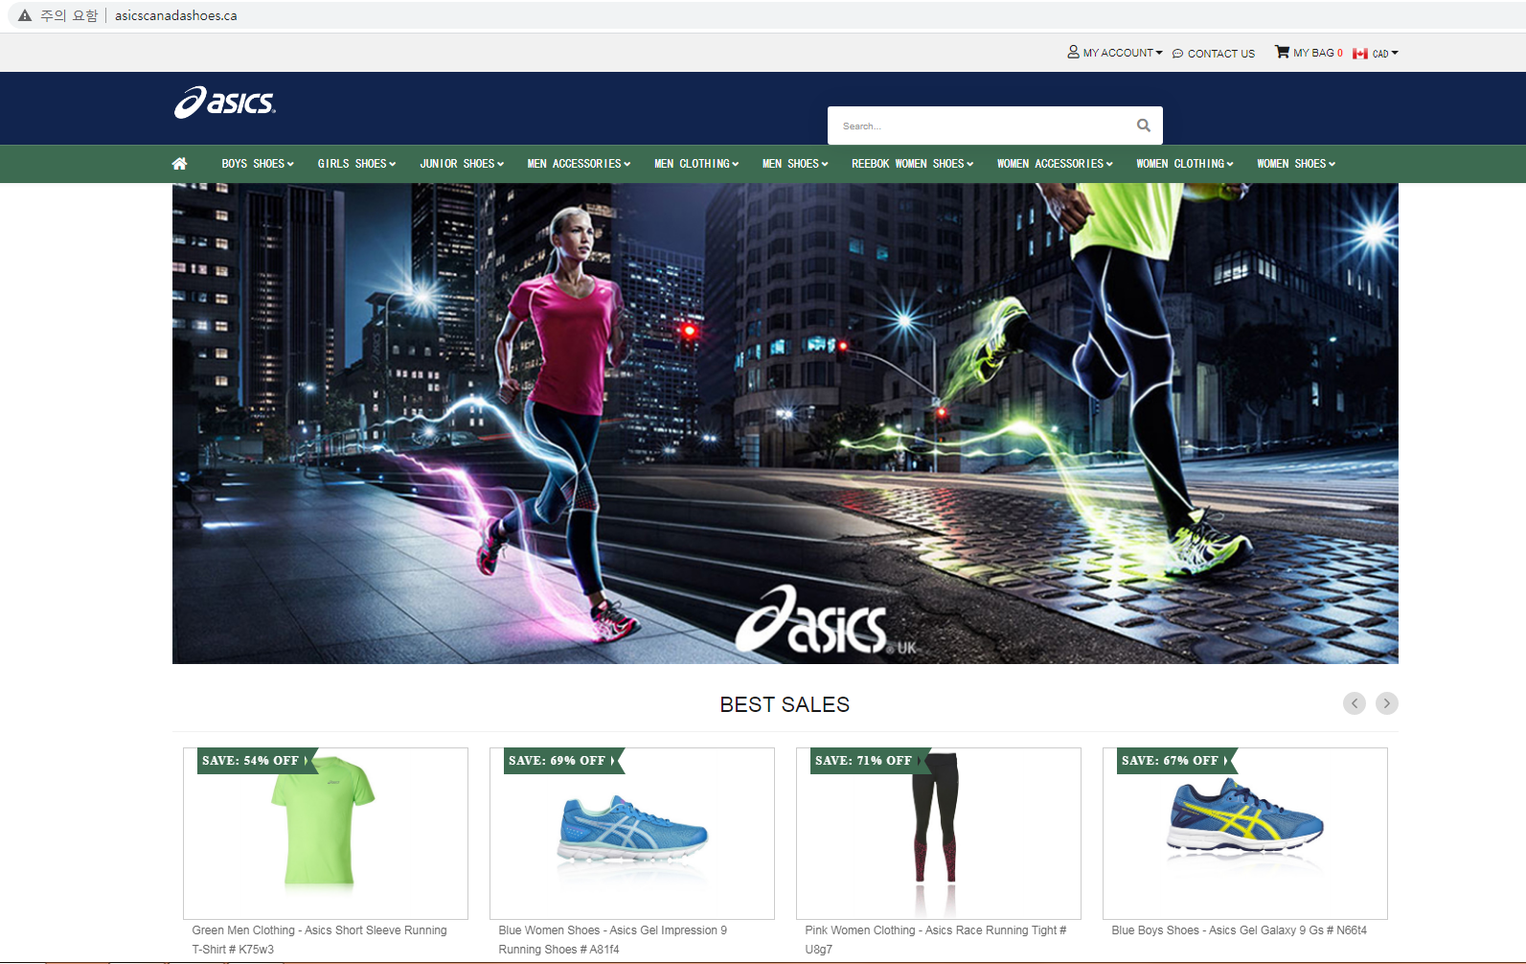Open Women Accessories menu
The height and width of the screenshot is (964, 1526).
tap(1055, 164)
